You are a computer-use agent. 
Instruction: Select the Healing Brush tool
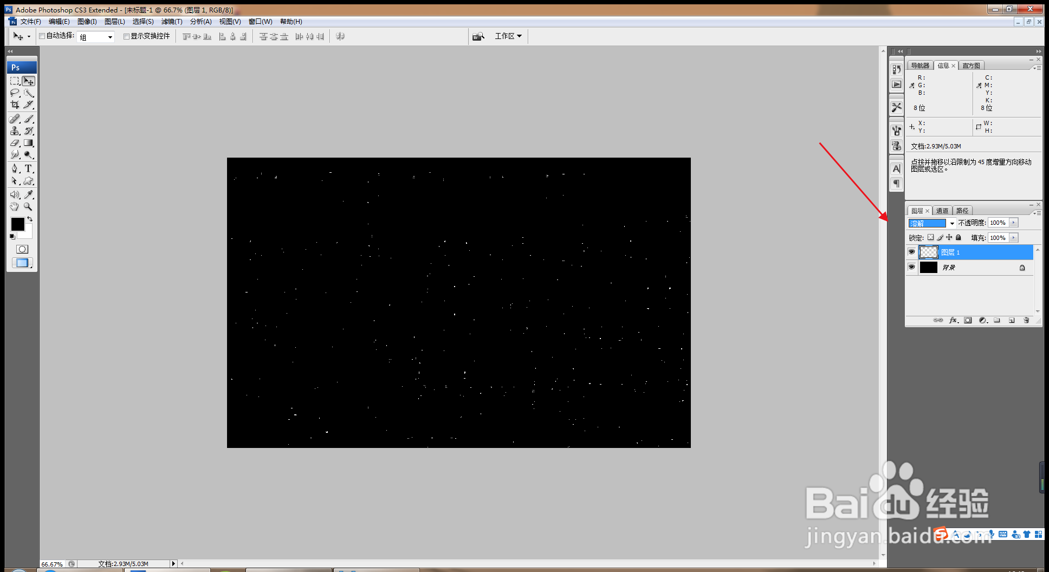point(15,119)
